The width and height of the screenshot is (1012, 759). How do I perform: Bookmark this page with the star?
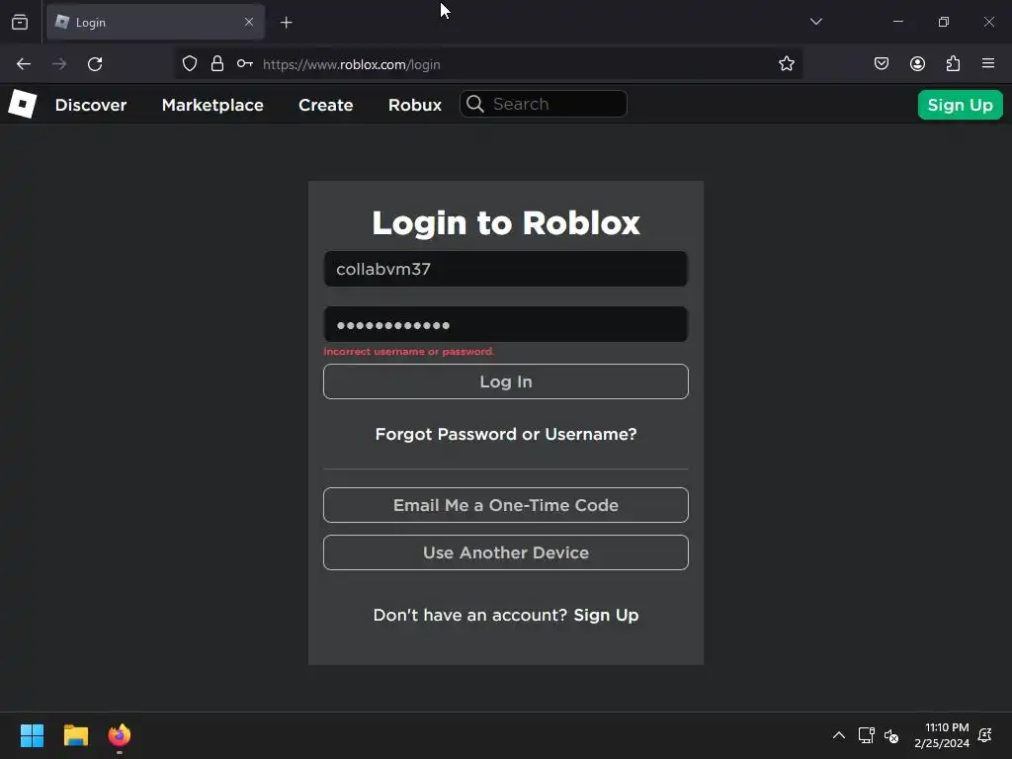click(x=786, y=64)
